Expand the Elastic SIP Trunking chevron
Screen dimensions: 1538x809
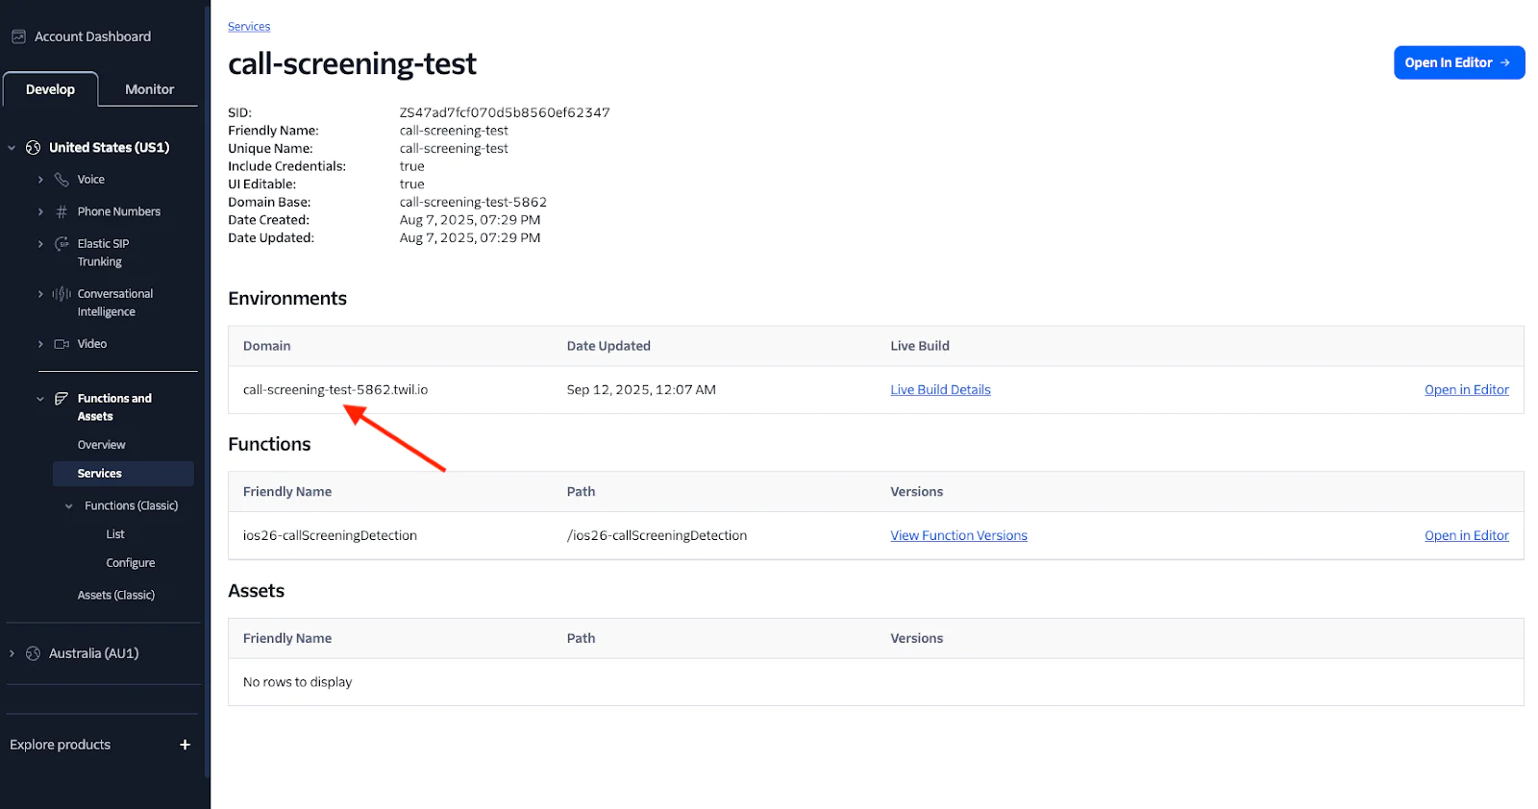tap(40, 244)
